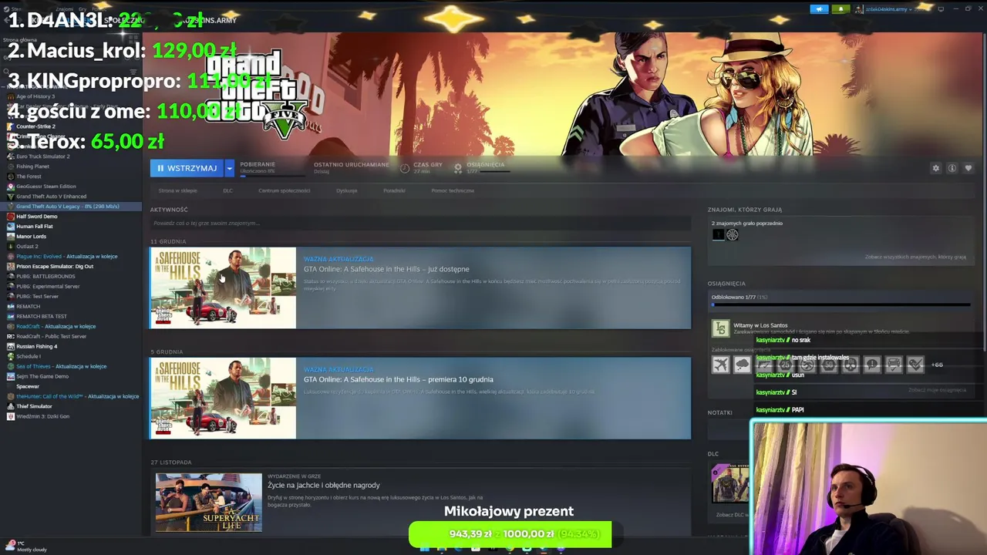Open the Poradniki tab
The height and width of the screenshot is (555, 987).
(x=394, y=190)
